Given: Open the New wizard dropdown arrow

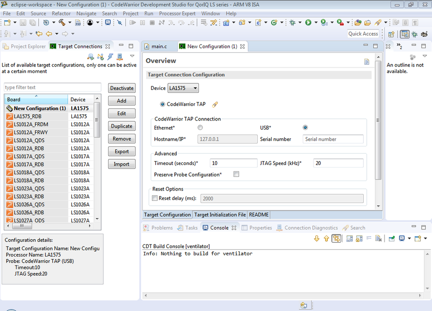Looking at the screenshot, I should point(15,22).
